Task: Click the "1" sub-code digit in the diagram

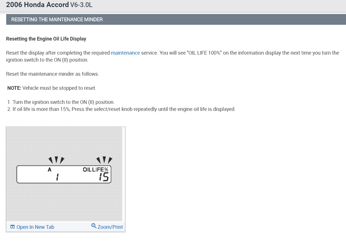Action: pyautogui.click(x=57, y=177)
